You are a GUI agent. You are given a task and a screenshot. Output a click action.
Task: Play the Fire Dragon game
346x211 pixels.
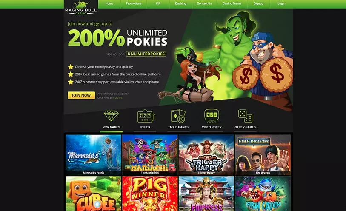click(x=263, y=155)
